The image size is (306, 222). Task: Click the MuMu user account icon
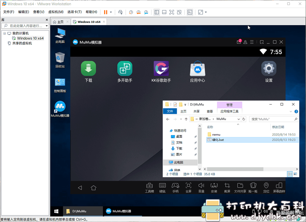click(245, 42)
